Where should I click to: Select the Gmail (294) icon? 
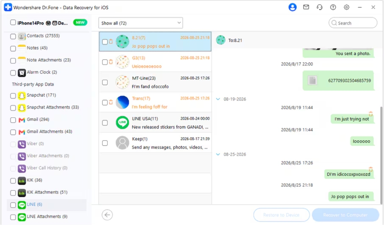click(21, 120)
